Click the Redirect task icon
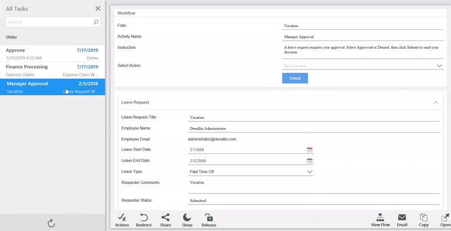 (x=144, y=220)
